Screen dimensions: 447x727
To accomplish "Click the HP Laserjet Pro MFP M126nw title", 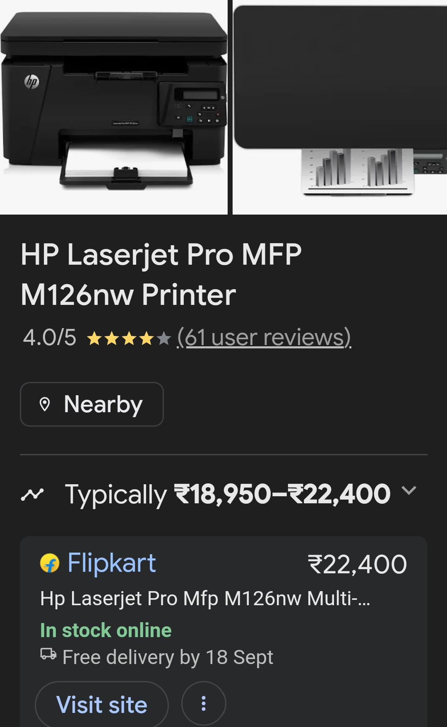I will click(161, 274).
